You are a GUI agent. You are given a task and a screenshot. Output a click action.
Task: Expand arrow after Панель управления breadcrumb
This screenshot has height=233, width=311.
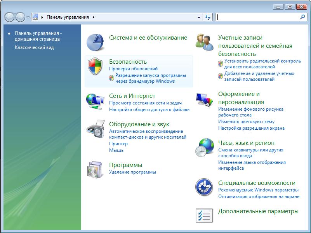[94, 17]
